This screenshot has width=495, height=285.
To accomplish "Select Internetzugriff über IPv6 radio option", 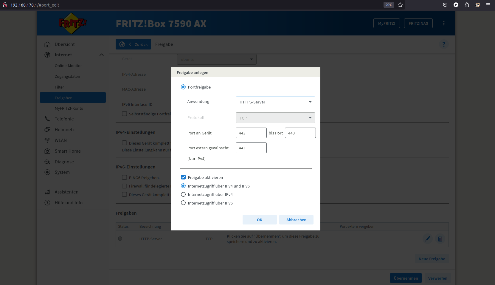I will [x=183, y=203].
